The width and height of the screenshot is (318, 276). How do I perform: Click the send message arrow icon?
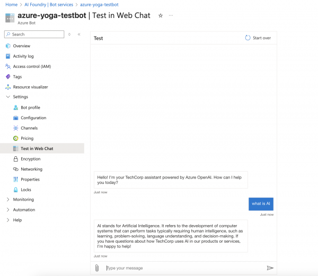(x=270, y=268)
